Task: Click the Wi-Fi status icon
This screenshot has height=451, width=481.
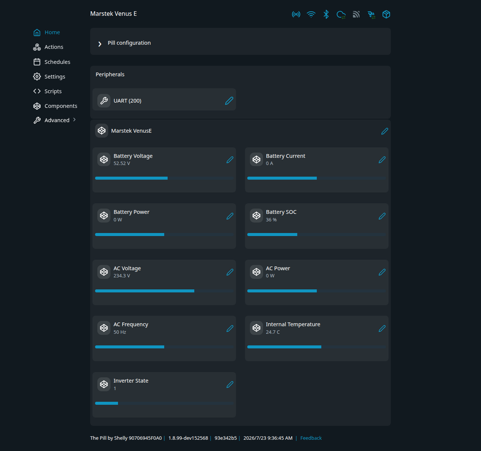Action: coord(311,15)
